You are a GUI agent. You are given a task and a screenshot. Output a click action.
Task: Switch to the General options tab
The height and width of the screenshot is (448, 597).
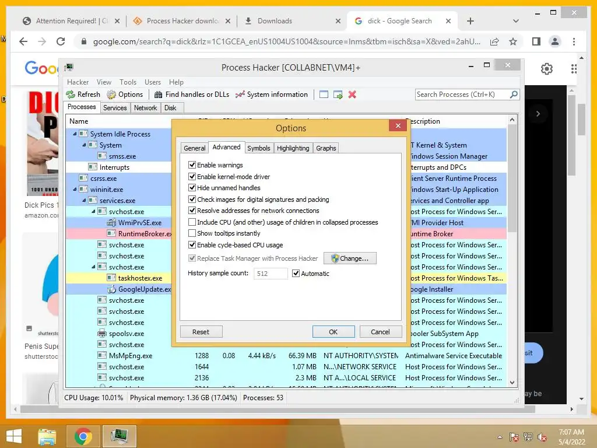coord(195,148)
